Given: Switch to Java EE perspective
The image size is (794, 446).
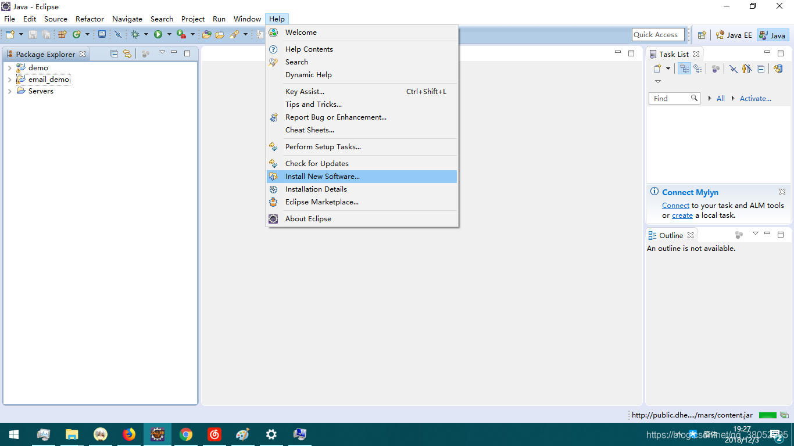Looking at the screenshot, I should 734,35.
